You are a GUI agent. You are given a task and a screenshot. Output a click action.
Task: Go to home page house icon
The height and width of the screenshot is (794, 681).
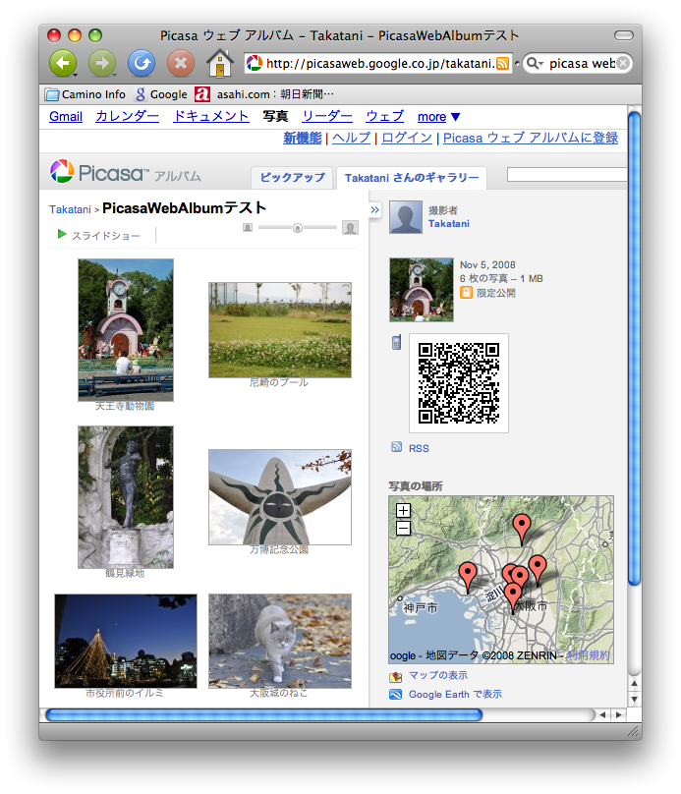click(x=220, y=63)
